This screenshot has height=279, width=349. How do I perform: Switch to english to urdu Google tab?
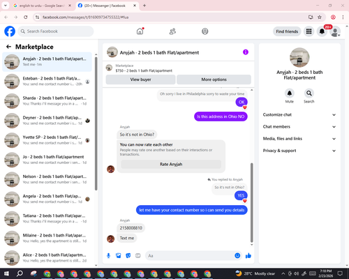[42, 6]
